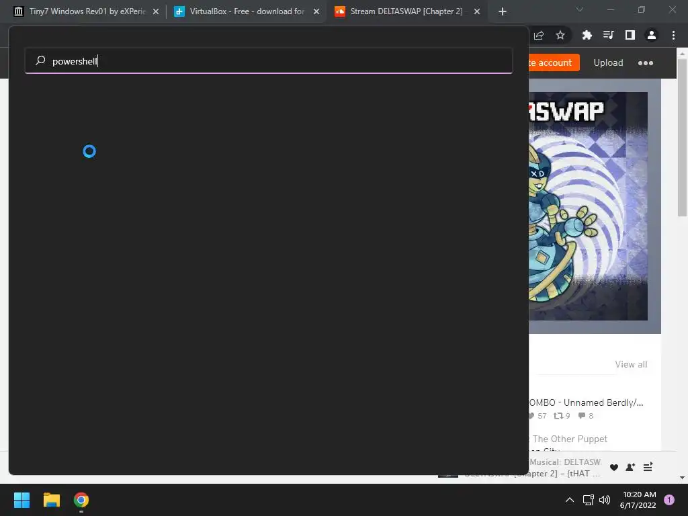688x516 pixels.
Task: Open the Windows Start button
Action: [x=21, y=500]
